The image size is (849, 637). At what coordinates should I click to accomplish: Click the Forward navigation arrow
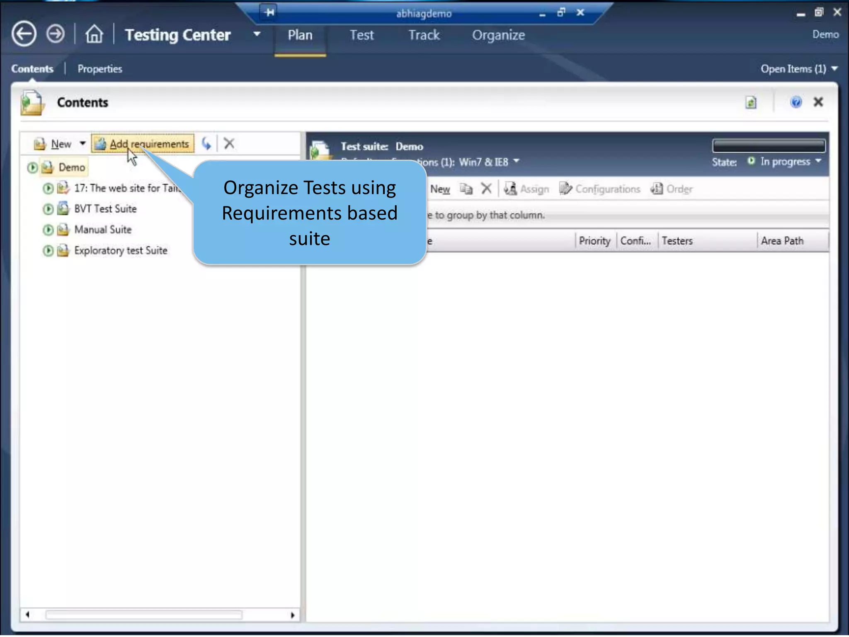click(56, 34)
